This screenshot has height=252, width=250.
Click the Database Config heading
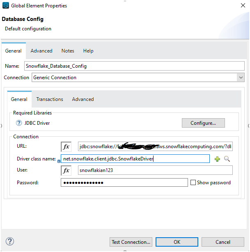[x=23, y=19]
